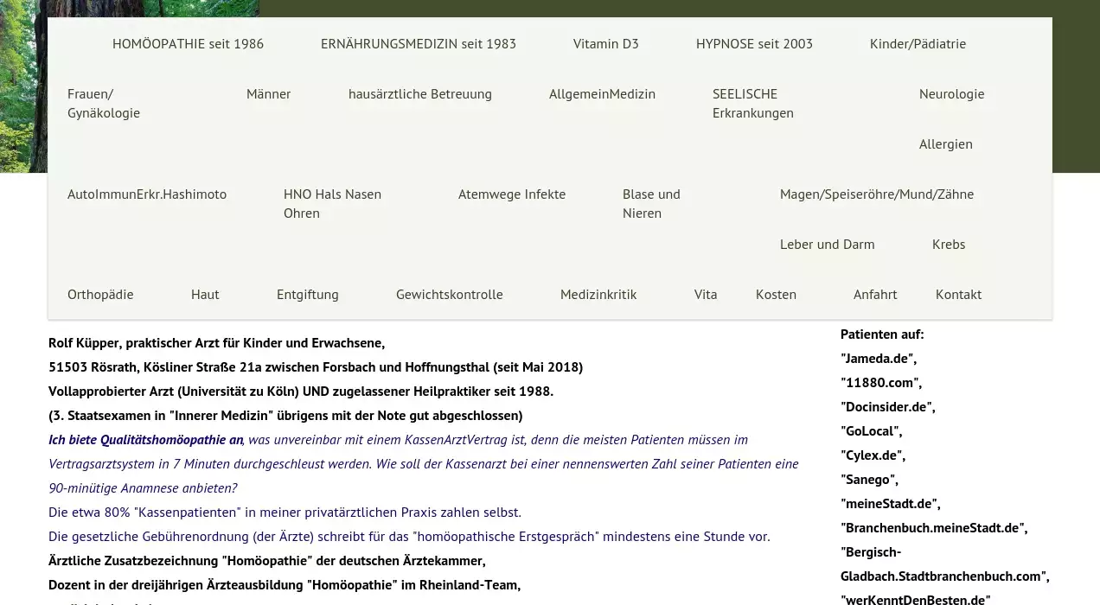The height and width of the screenshot is (605, 1100).
Task: Go to HNO Hals Nasen Ohren
Action: point(332,203)
